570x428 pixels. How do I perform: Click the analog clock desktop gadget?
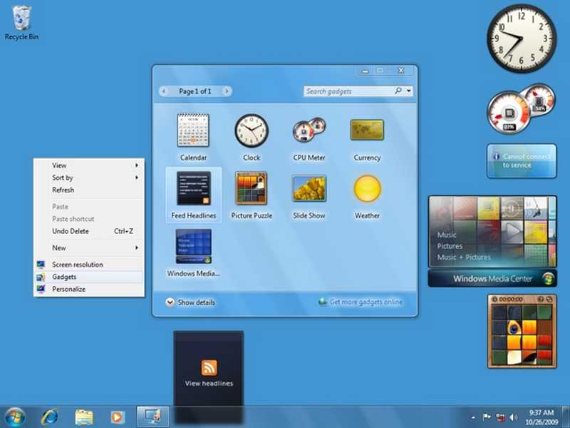pos(522,39)
